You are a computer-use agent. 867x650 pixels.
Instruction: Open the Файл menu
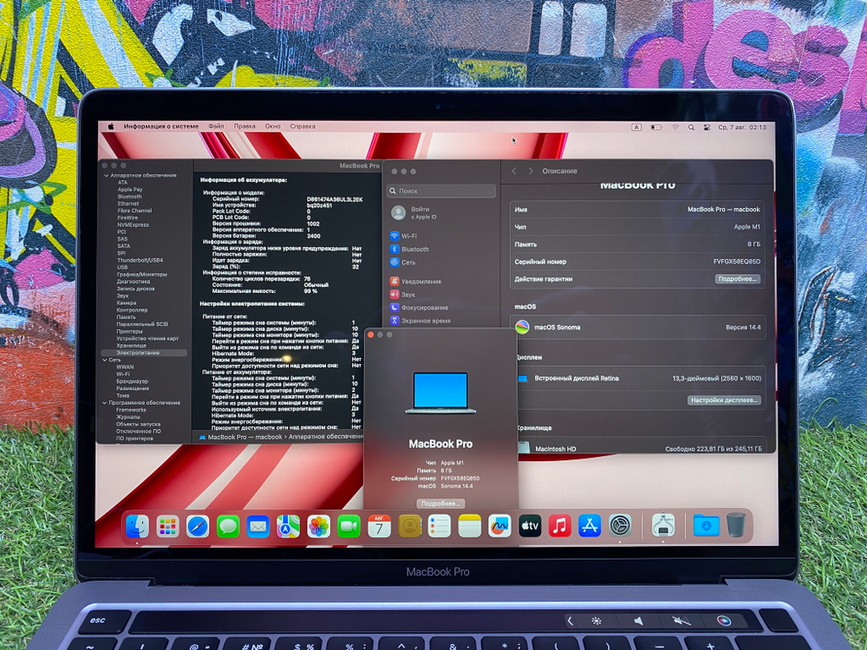click(216, 126)
